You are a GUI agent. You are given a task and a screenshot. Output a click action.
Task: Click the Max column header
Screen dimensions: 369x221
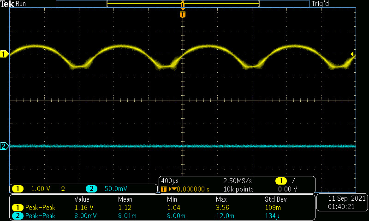(x=221, y=199)
